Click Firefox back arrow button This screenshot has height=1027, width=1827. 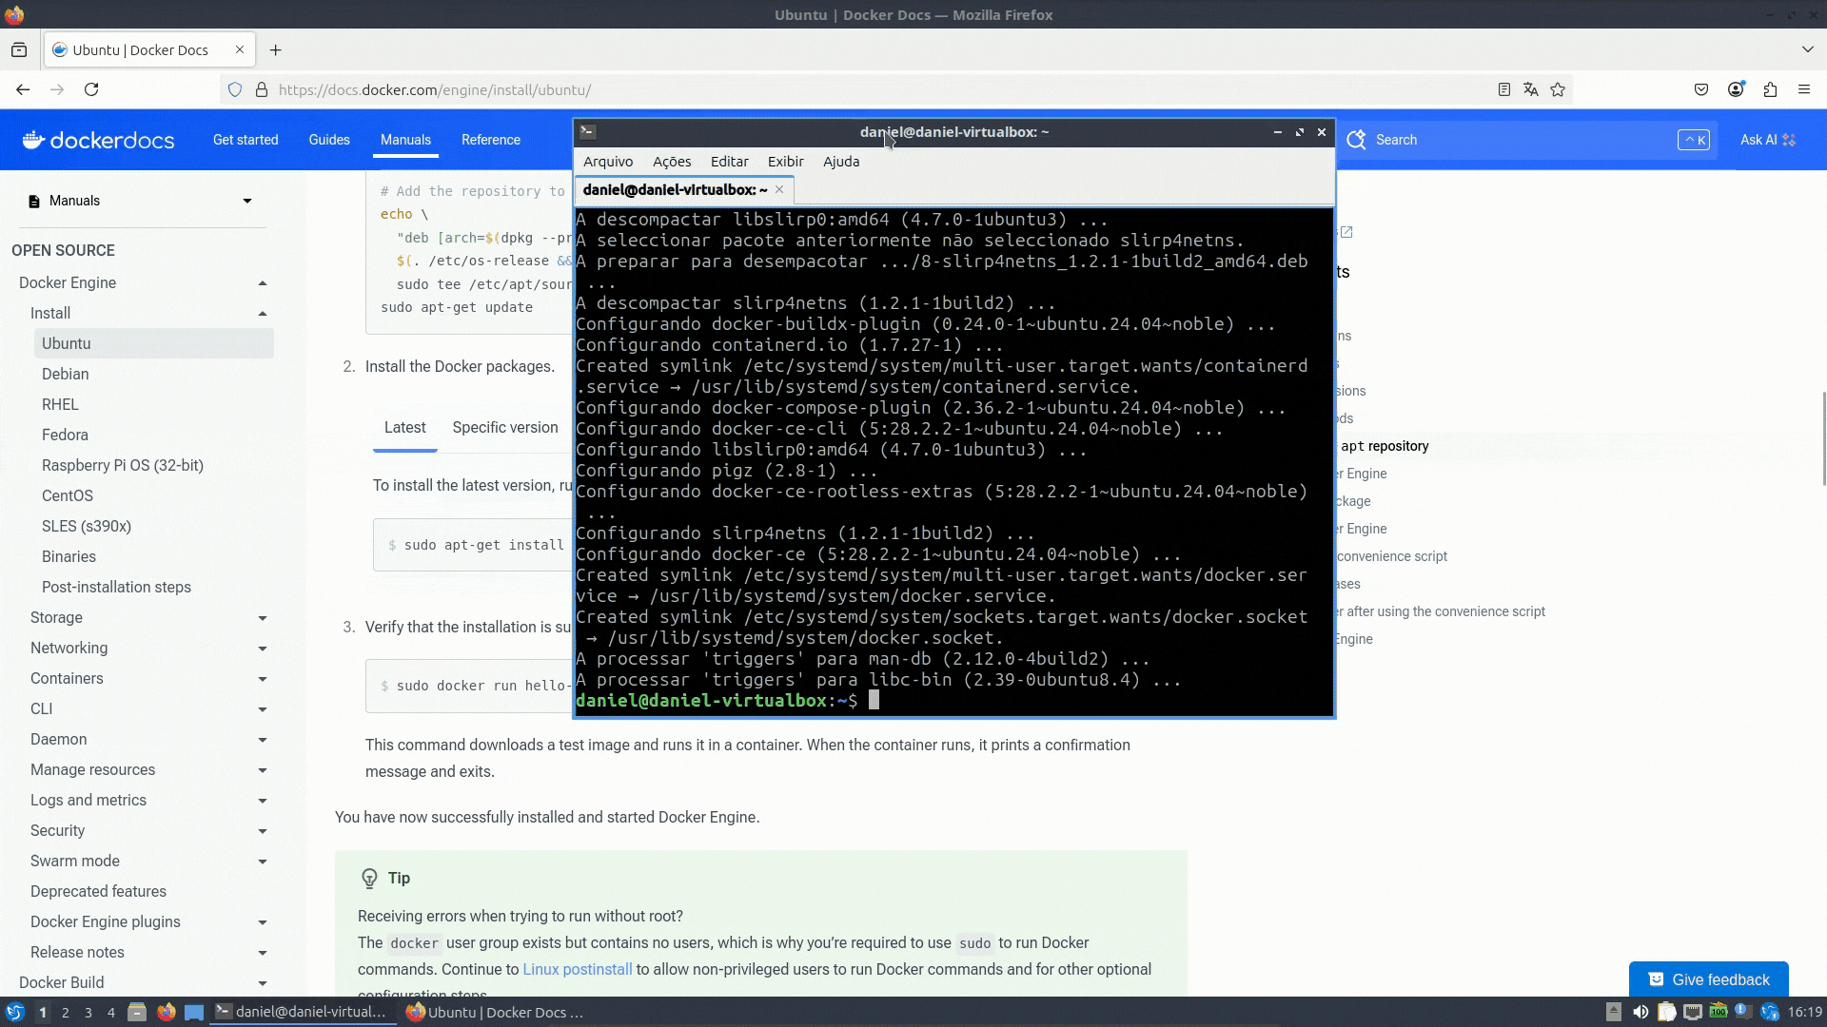point(23,89)
